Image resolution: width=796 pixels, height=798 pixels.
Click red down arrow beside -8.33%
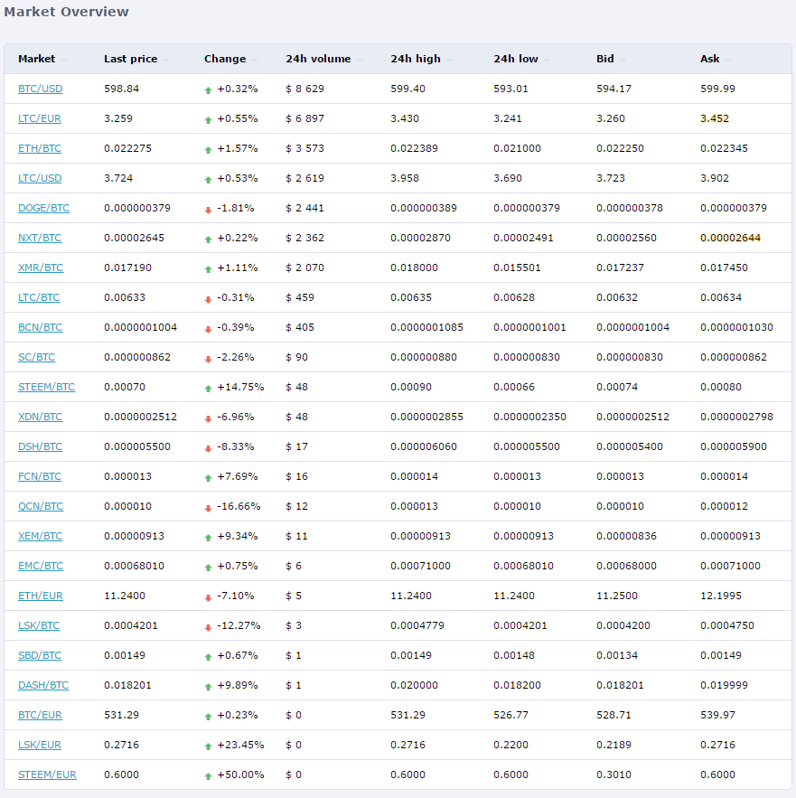[208, 449]
